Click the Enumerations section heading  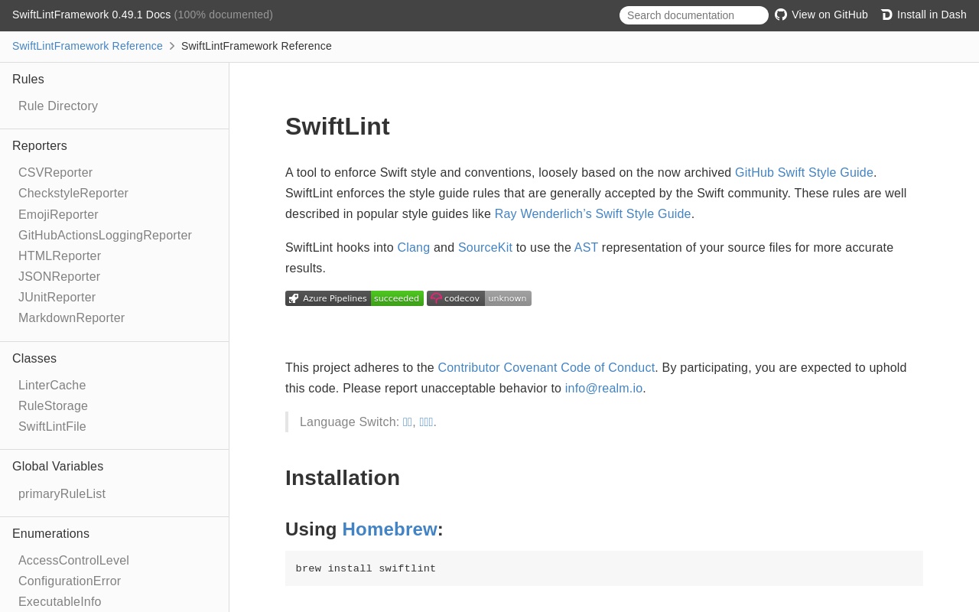pos(50,534)
